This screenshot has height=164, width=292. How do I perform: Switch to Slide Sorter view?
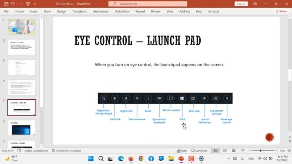tap(225, 151)
